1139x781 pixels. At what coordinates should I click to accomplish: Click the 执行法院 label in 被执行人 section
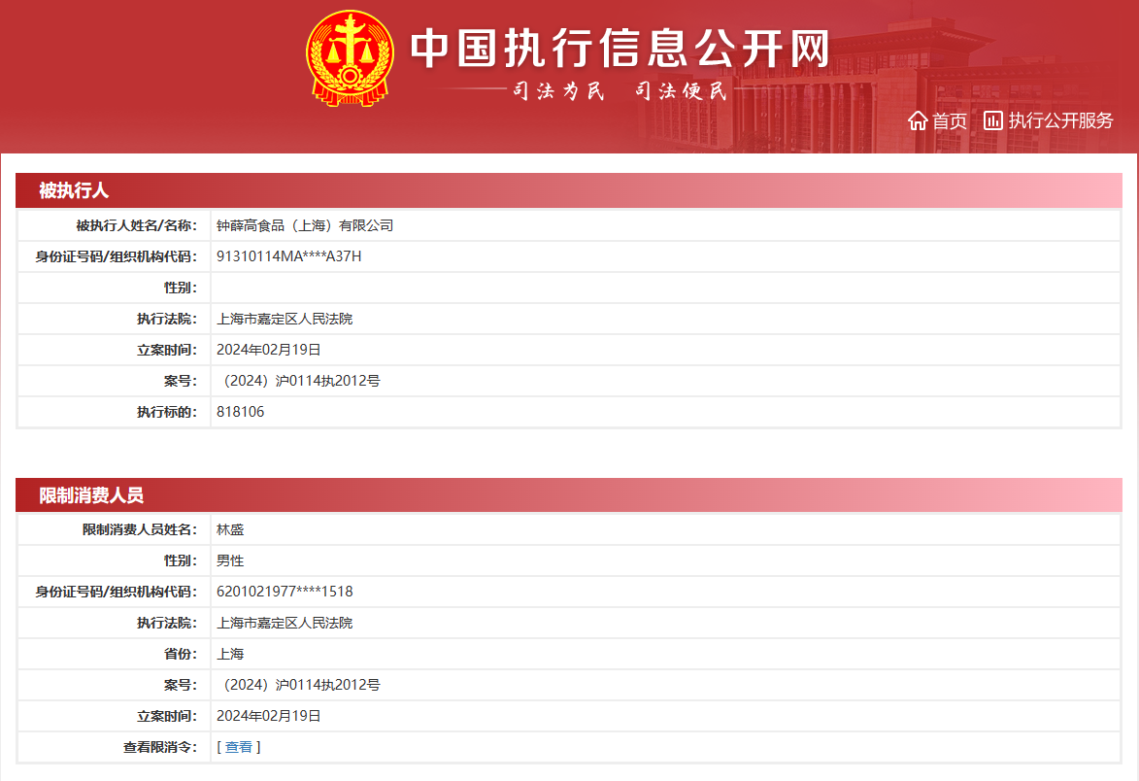(167, 319)
